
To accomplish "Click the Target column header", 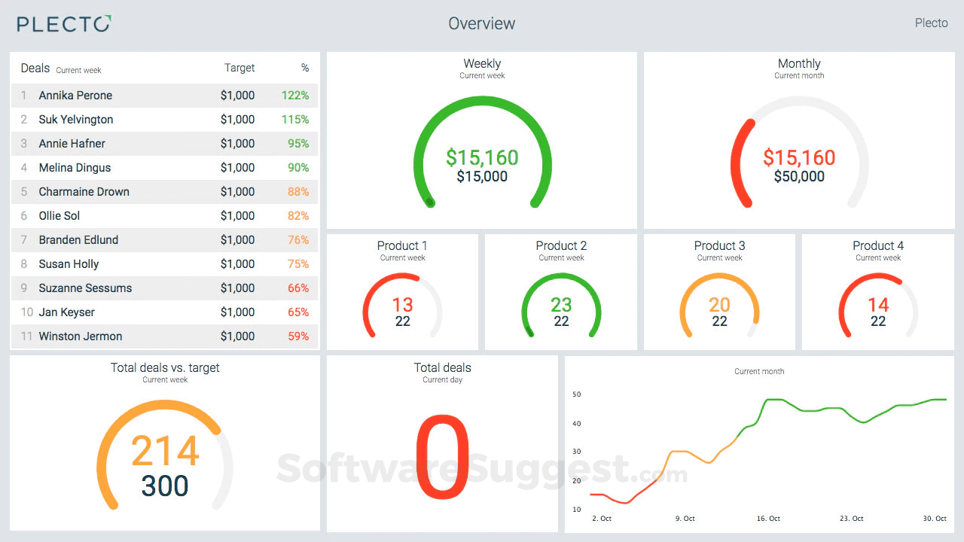I will [239, 68].
